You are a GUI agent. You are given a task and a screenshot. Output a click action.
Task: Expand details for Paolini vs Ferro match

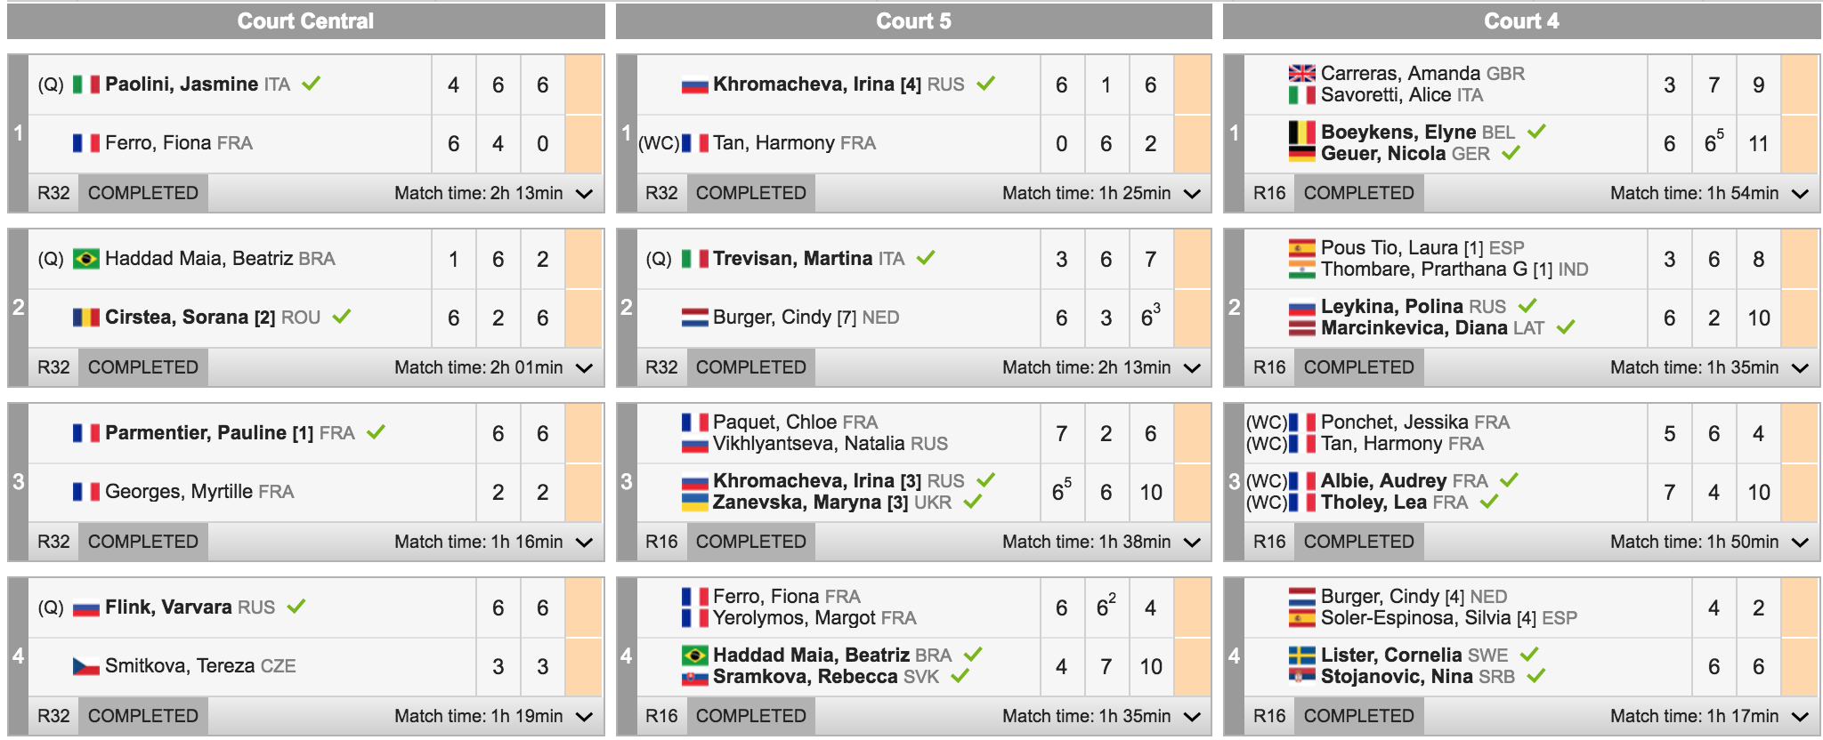585,194
